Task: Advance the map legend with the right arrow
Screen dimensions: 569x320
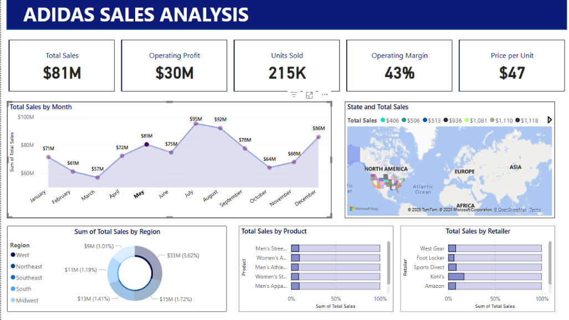Action: [550, 120]
